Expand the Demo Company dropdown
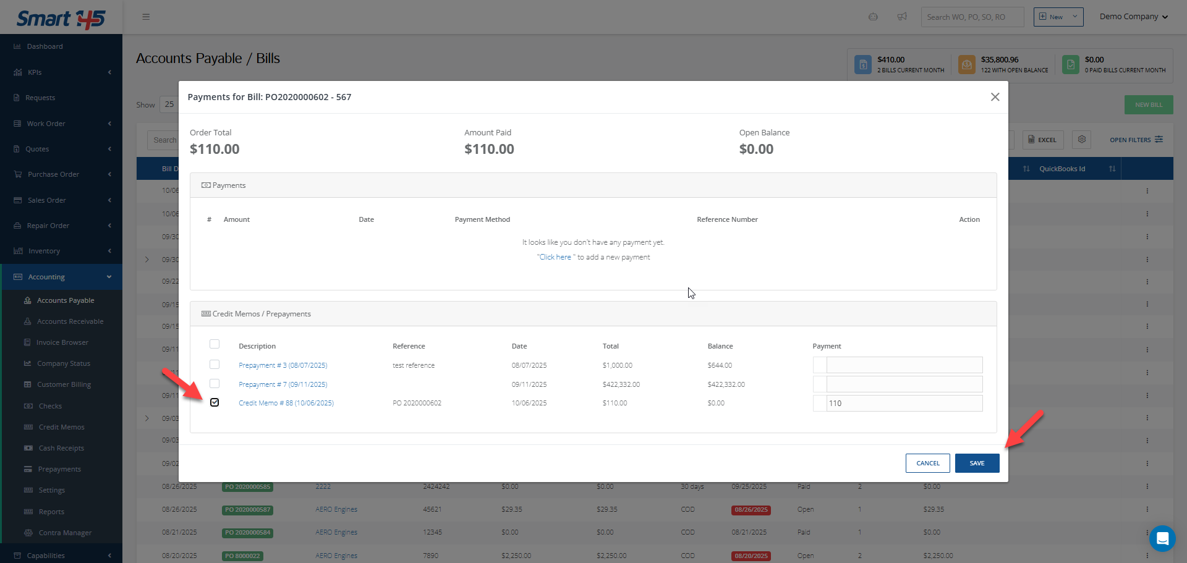The height and width of the screenshot is (563, 1187). click(x=1133, y=17)
